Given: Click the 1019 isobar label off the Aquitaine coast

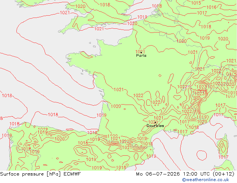Looking at the screenshot, I should click(101, 115).
